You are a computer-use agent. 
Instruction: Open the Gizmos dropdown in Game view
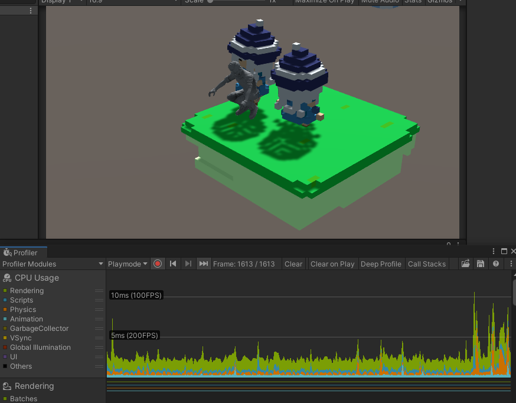461,1
